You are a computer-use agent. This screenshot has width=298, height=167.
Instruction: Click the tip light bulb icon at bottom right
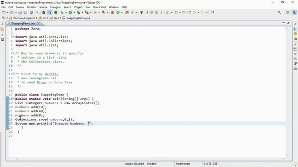tap(295, 164)
